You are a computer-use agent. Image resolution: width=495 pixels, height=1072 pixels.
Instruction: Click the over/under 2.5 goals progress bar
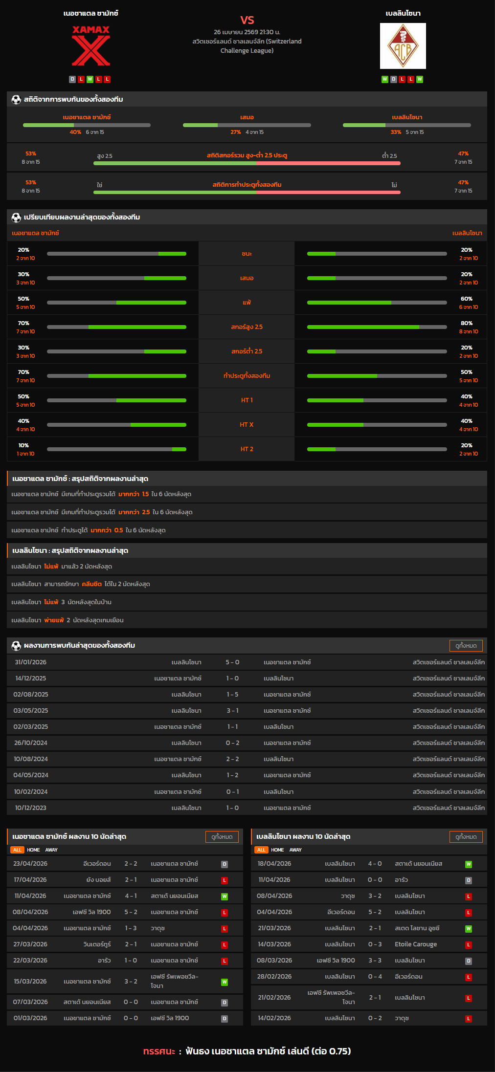(x=247, y=163)
